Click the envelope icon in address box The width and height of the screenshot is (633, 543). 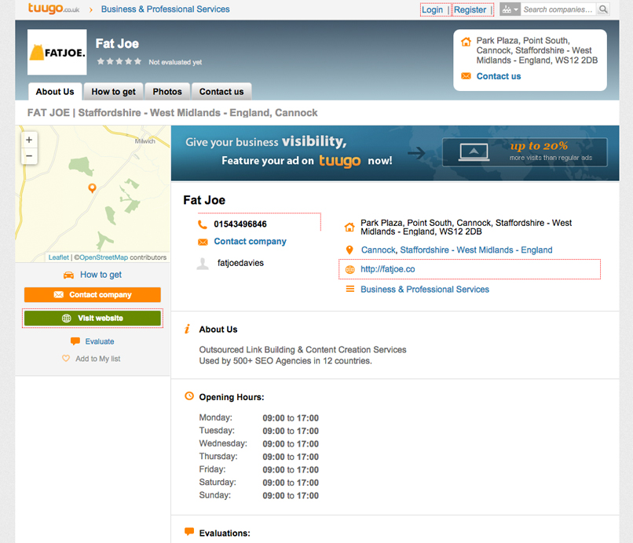tap(466, 76)
